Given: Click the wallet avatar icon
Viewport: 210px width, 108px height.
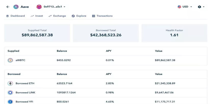Looking at the screenshot, I should (x=39, y=7).
